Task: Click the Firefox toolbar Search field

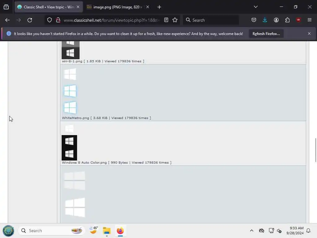Action: pos(211,20)
